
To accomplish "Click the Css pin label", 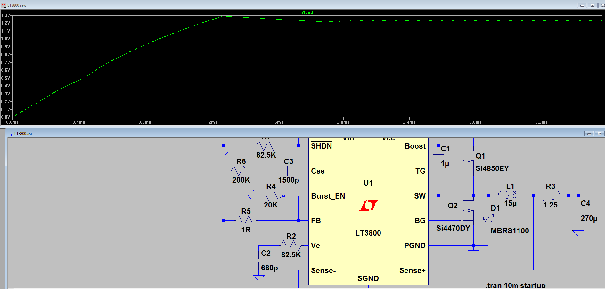I will (318, 171).
